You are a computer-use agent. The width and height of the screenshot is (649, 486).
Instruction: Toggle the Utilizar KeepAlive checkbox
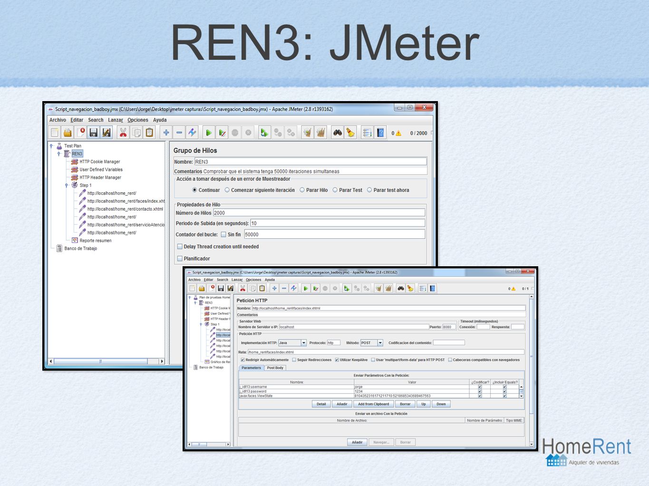tap(337, 360)
